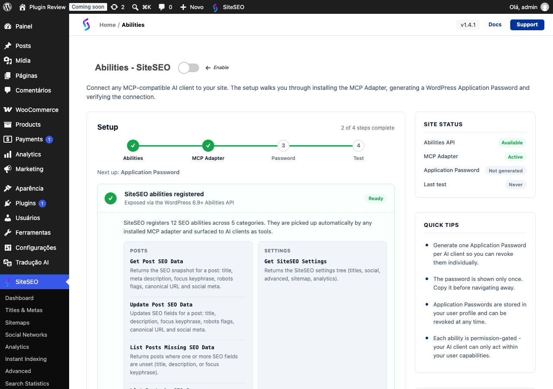Click the MCP Adapter completed step circle
This screenshot has width=553, height=389.
point(208,146)
